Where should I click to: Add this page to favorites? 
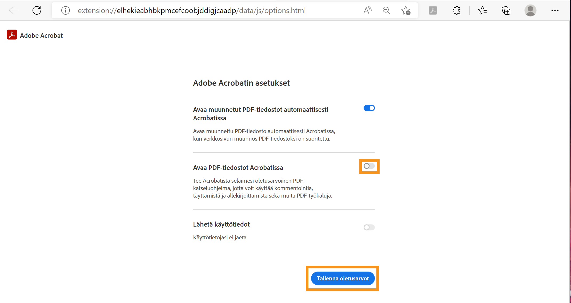(x=406, y=10)
